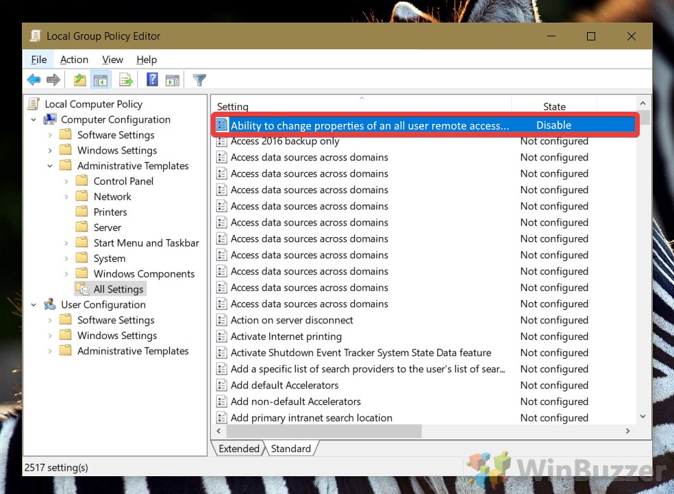The image size is (674, 494).
Task: Select Windows Settings under User Configuration
Action: coord(117,335)
